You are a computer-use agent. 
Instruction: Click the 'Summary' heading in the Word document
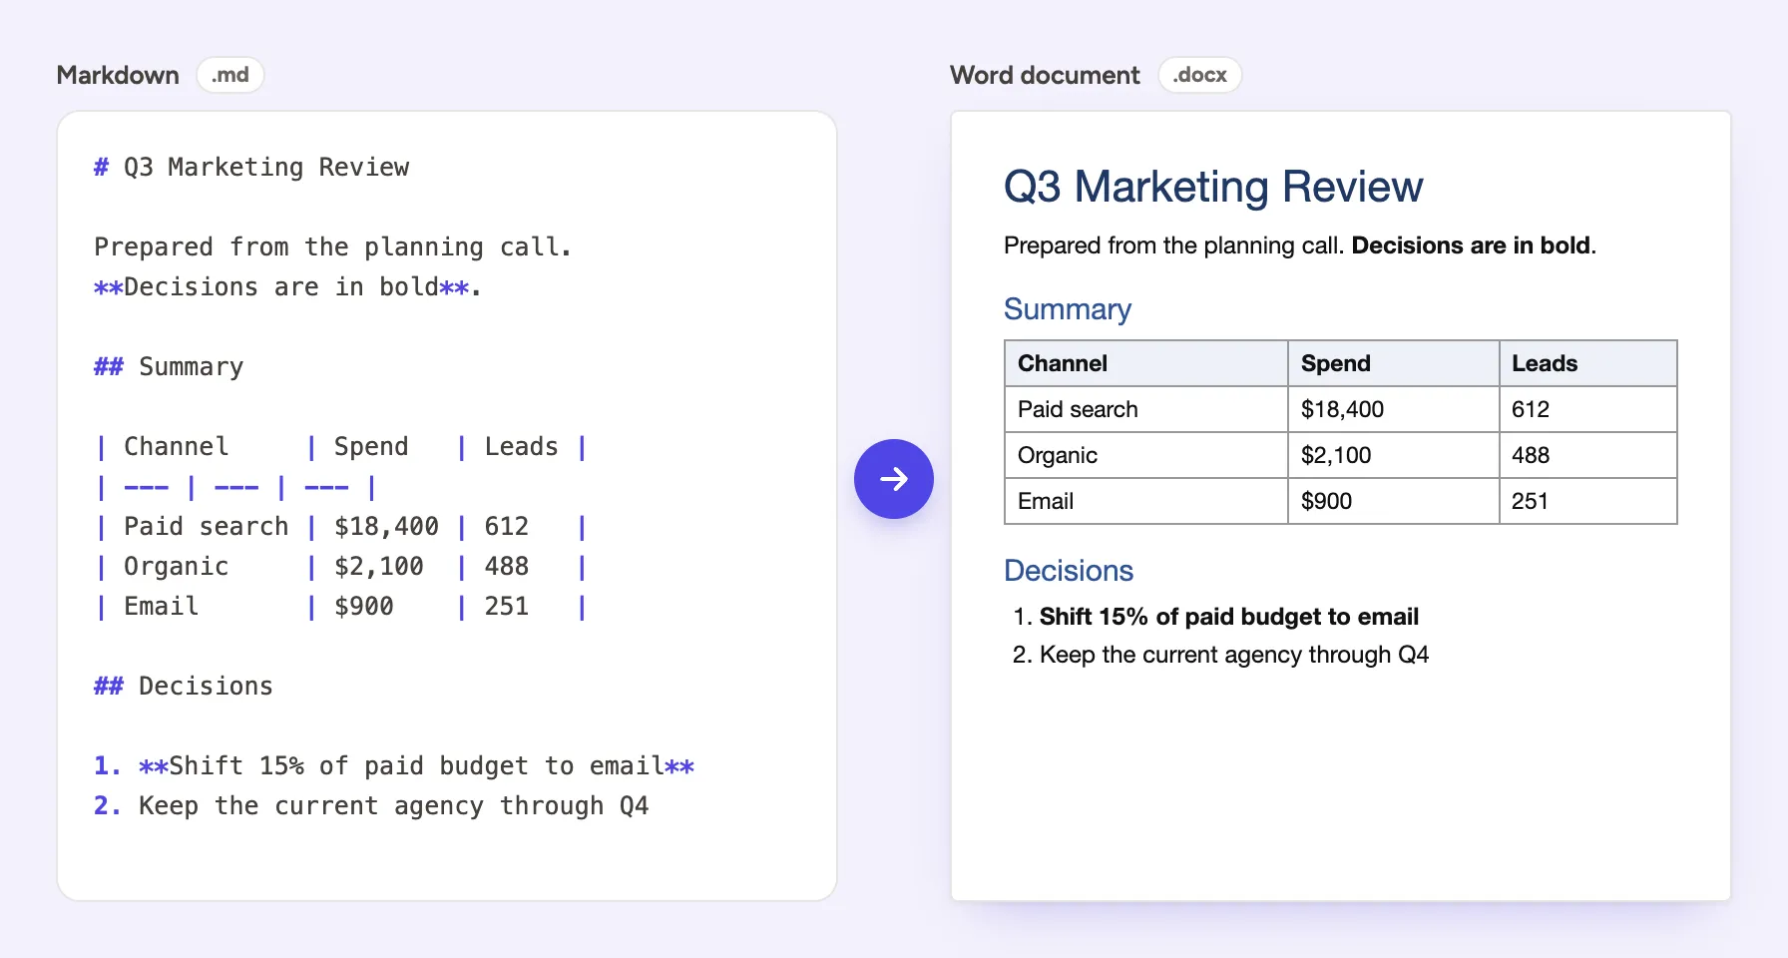[1068, 309]
